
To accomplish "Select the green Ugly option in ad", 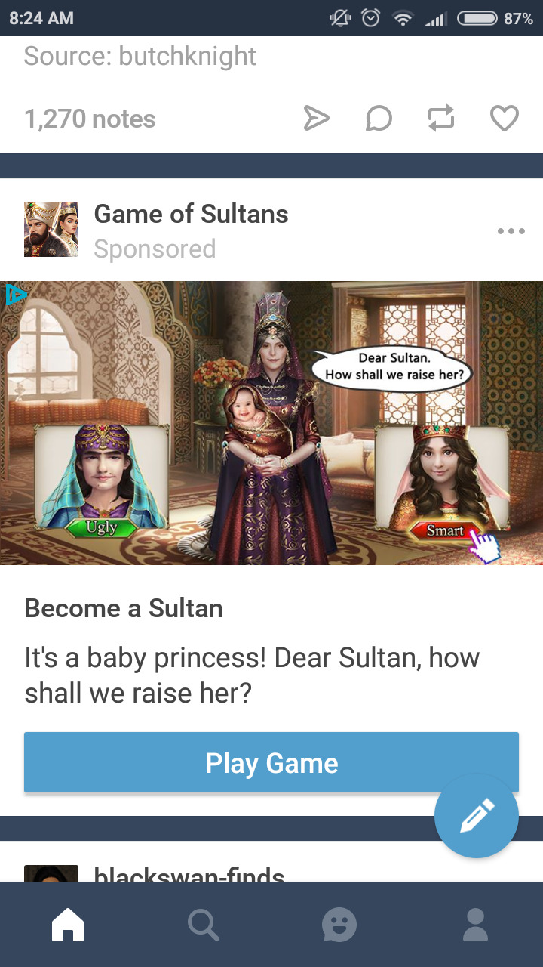I will pyautogui.click(x=101, y=528).
